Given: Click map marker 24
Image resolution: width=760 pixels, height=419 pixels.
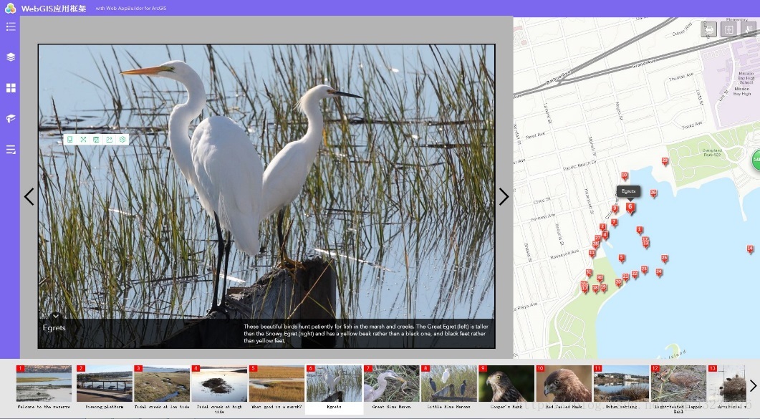Looking at the screenshot, I should coord(659,273).
